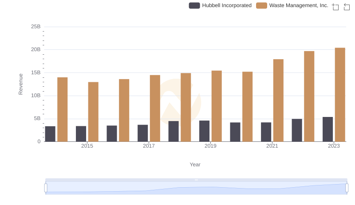The height and width of the screenshot is (205, 355).
Task: Select the 2017 Hubbell bar
Action: [142, 133]
